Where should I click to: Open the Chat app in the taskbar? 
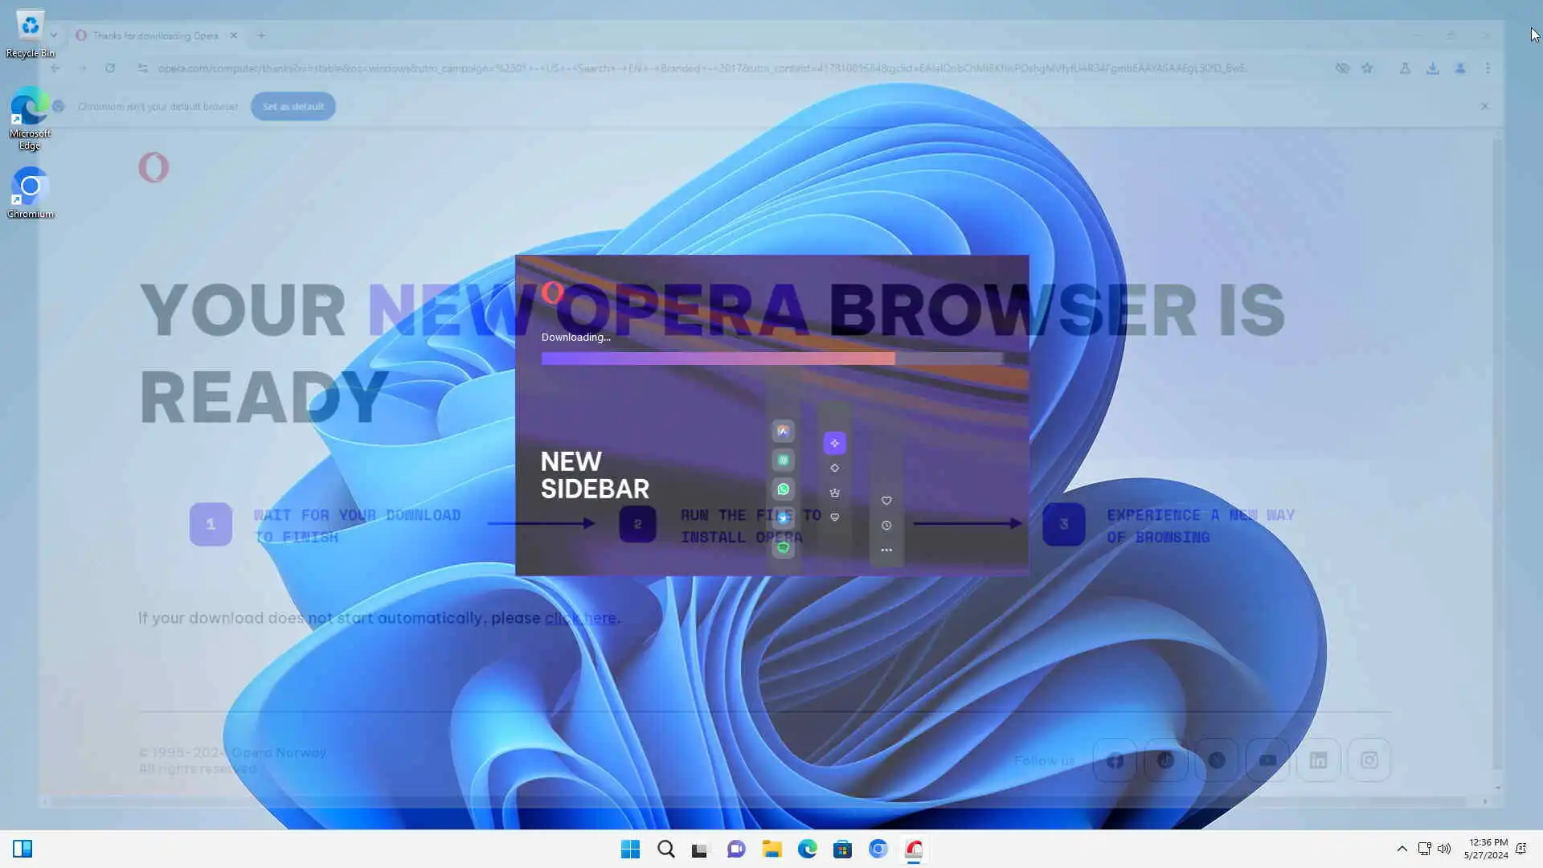[736, 850]
